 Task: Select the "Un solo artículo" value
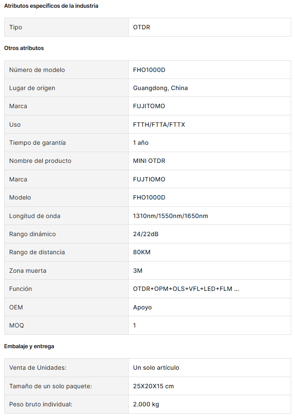click(156, 368)
